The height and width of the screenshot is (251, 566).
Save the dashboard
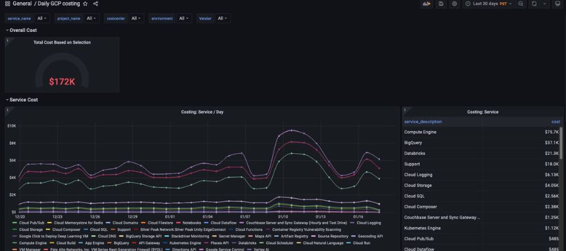pos(441,4)
